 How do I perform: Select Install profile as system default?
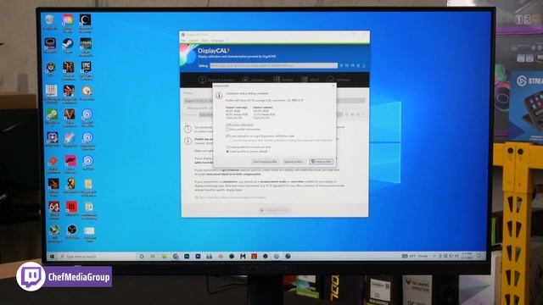coord(227,152)
